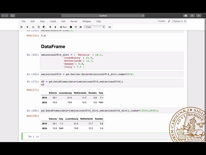Click the 2014 row label in Out[17] table

[44, 98]
